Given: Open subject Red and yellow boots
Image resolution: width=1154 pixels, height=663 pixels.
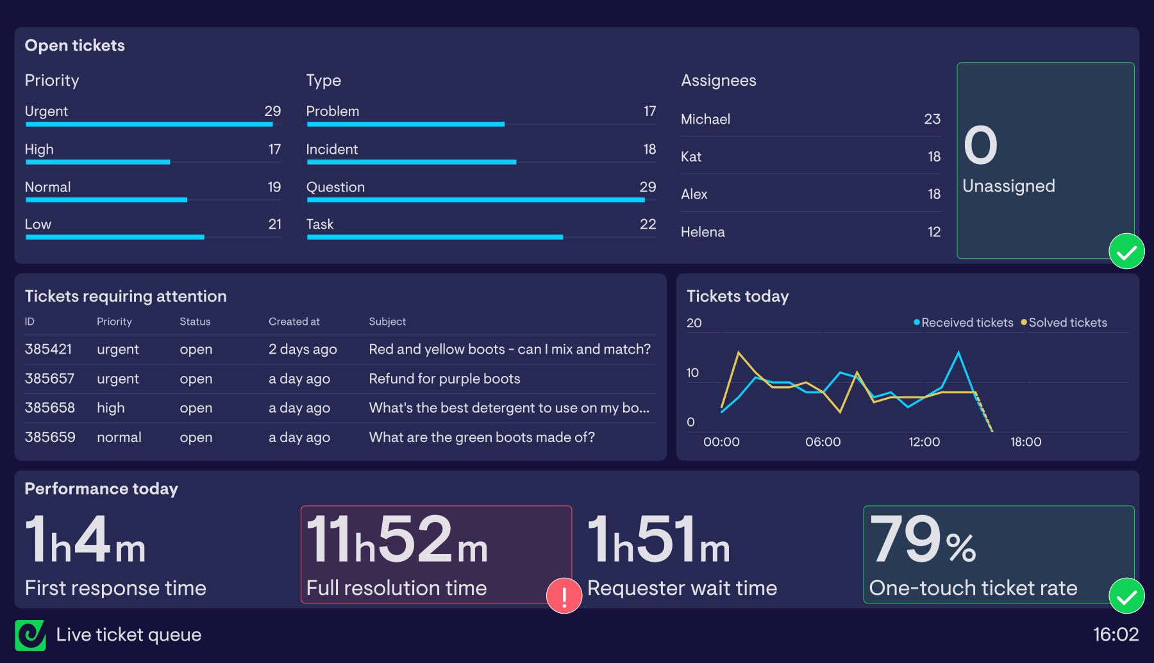Looking at the screenshot, I should point(510,349).
